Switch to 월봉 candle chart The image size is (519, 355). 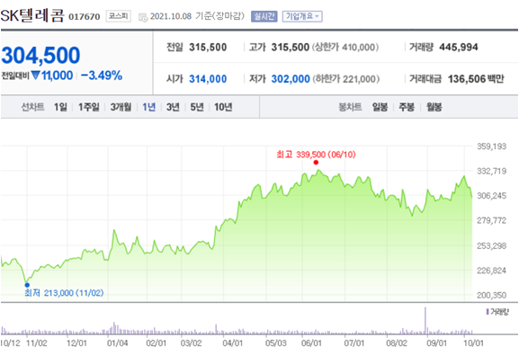[x=434, y=107]
